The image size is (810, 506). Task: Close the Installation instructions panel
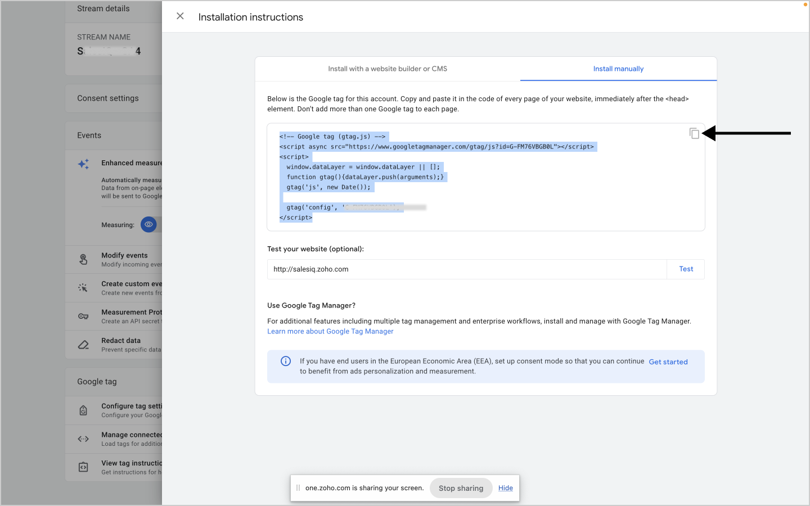click(180, 16)
